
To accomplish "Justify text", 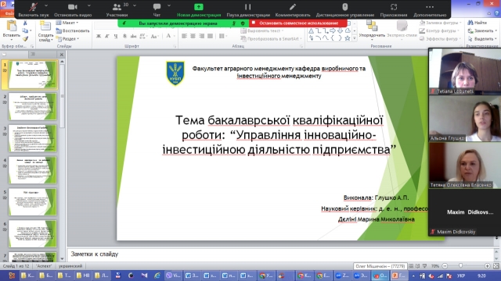I will click(211, 36).
